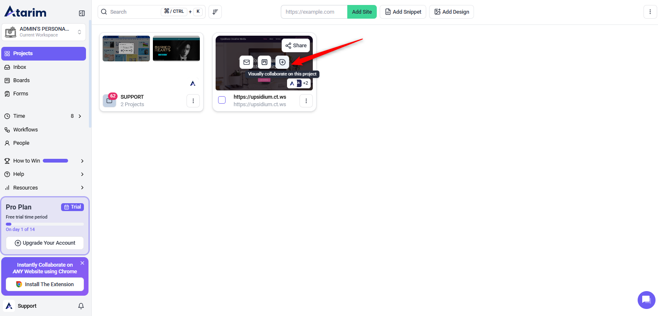Screen dimensions: 658x316
Task: Collapse the sidebar using the panel icon
Action: coord(82,13)
